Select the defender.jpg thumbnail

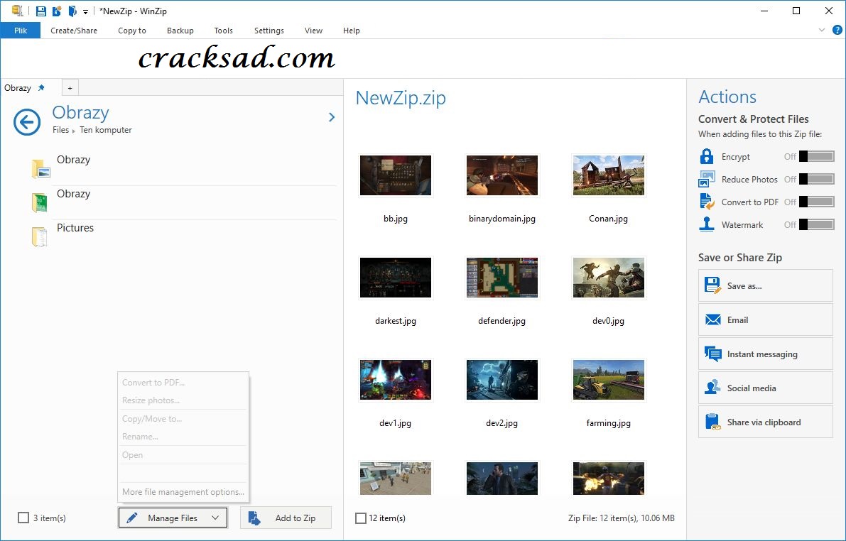click(x=501, y=278)
